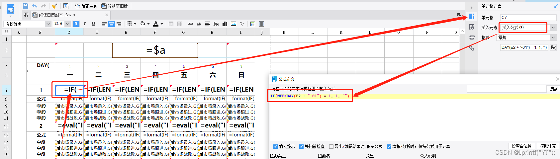Expand the border style dropdown arrow
Screen dimensions: 560x159
(x=135, y=24)
